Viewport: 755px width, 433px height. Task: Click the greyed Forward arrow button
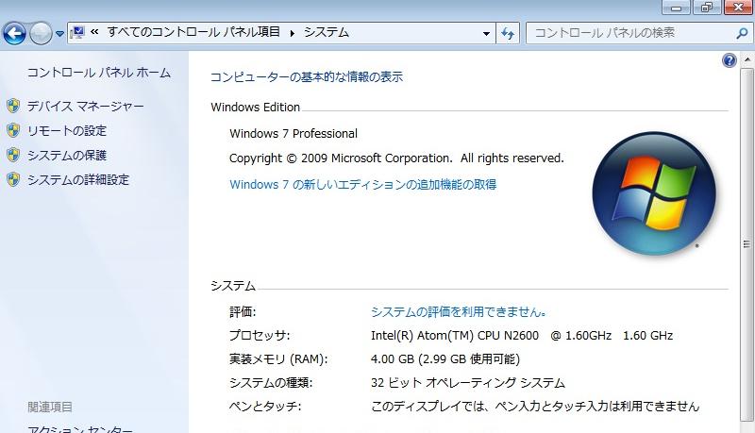[x=41, y=34]
